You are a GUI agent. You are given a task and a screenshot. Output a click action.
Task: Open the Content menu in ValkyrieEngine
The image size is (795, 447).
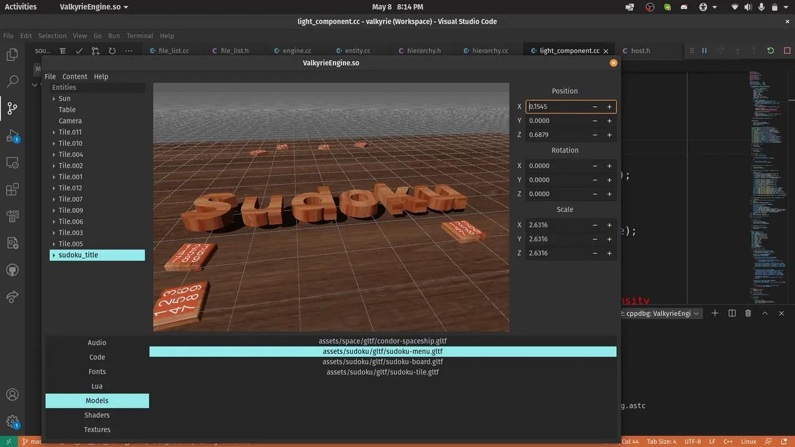75,76
